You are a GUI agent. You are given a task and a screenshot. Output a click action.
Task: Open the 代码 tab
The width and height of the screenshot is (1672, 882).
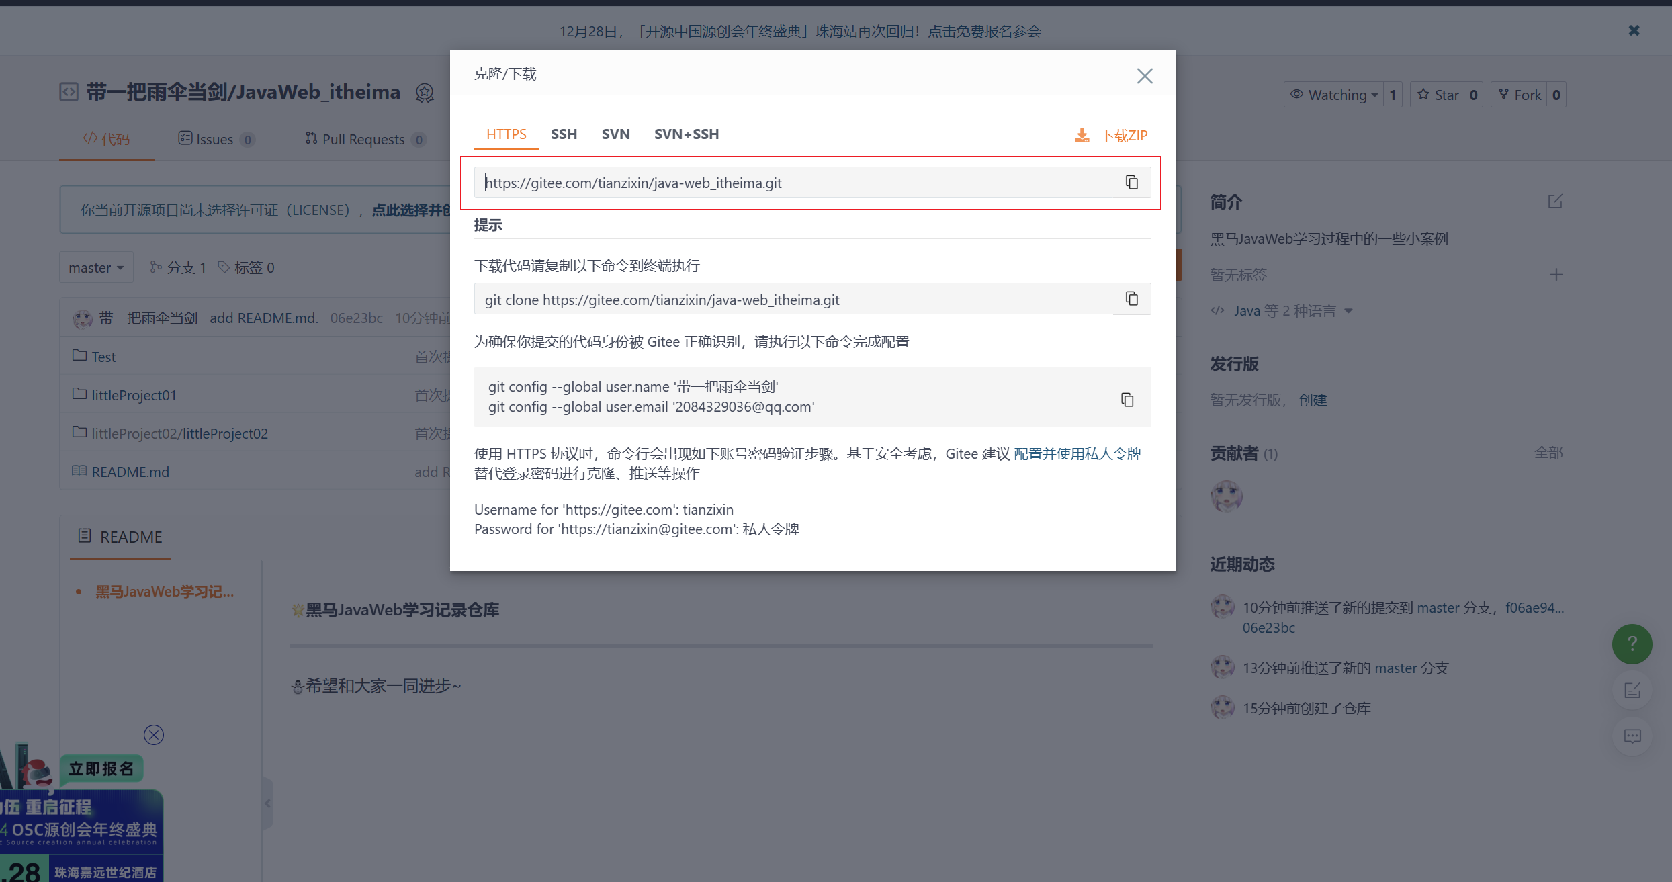click(106, 139)
